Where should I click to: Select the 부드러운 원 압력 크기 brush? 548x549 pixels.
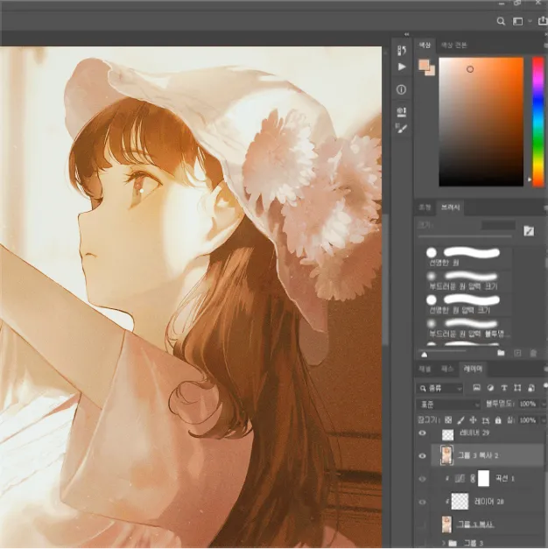pos(467,281)
